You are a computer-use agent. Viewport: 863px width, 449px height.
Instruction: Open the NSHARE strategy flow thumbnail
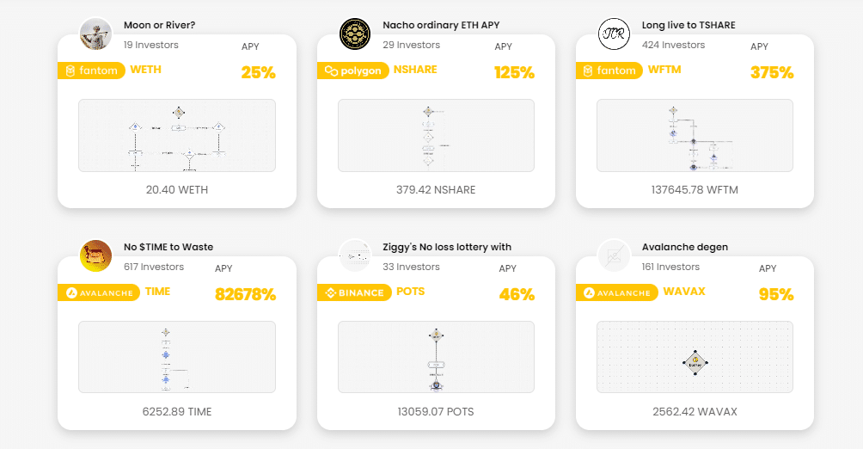pyautogui.click(x=436, y=136)
